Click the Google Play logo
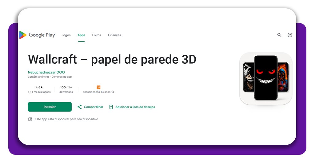This screenshot has width=315, height=164. pyautogui.click(x=37, y=35)
